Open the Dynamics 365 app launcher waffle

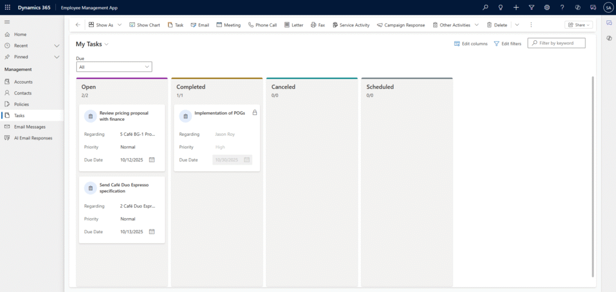coord(8,7)
